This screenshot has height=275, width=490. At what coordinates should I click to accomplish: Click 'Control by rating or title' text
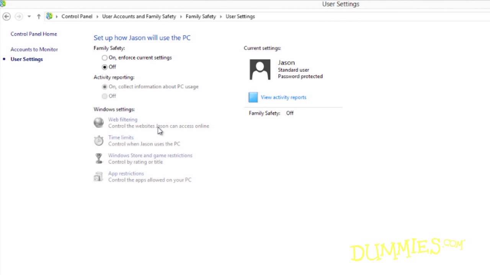click(136, 162)
